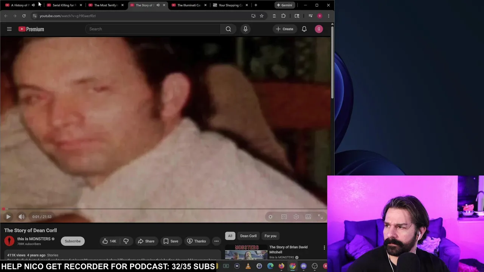Open Brian David Mitchell video thumbnail

pos(246,252)
